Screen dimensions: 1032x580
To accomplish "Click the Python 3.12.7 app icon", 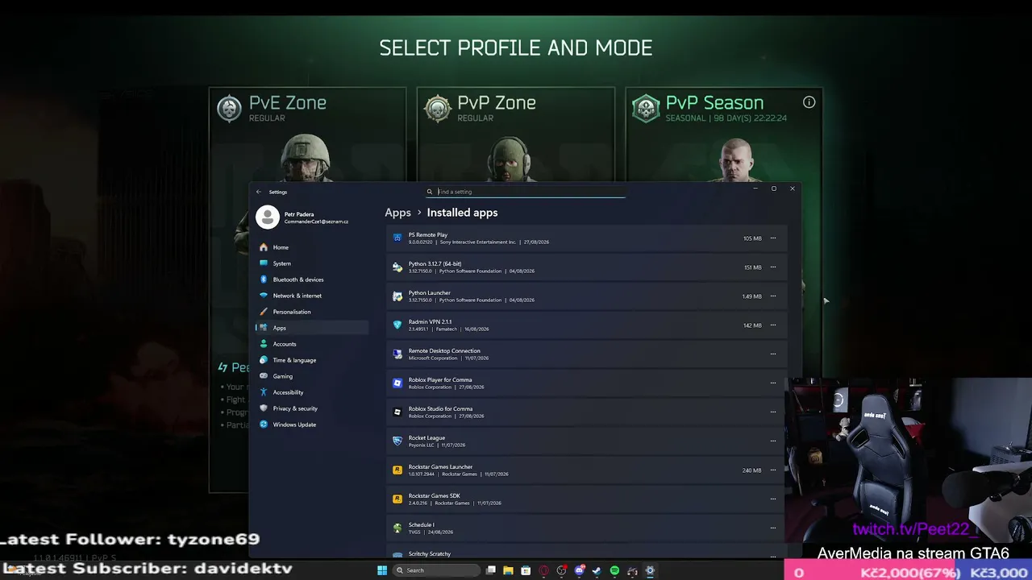I will (397, 267).
